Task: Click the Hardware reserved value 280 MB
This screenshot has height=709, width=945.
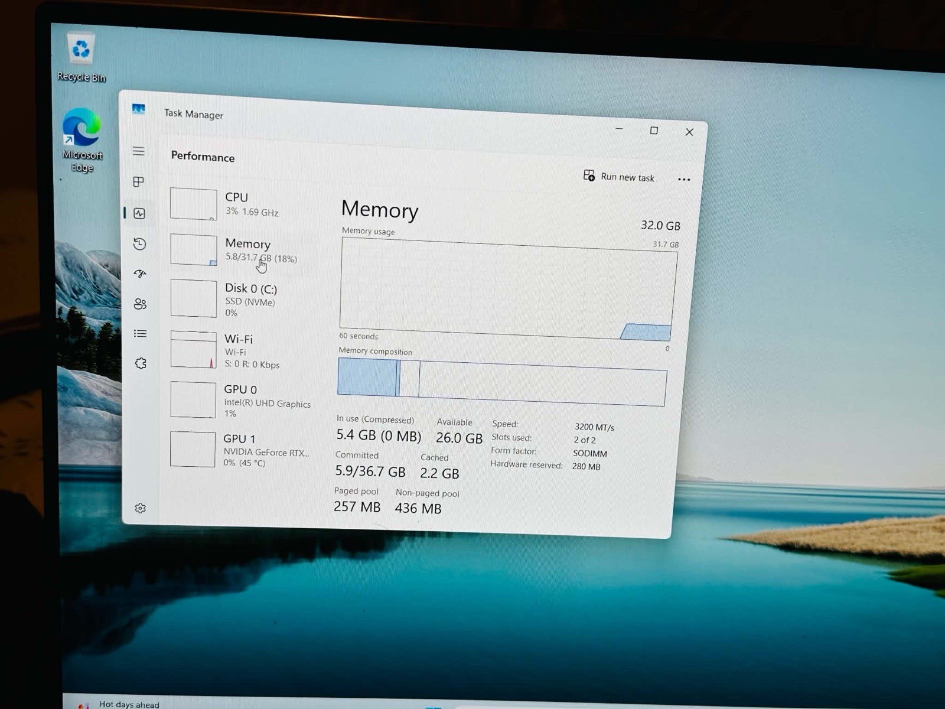Action: coord(586,466)
